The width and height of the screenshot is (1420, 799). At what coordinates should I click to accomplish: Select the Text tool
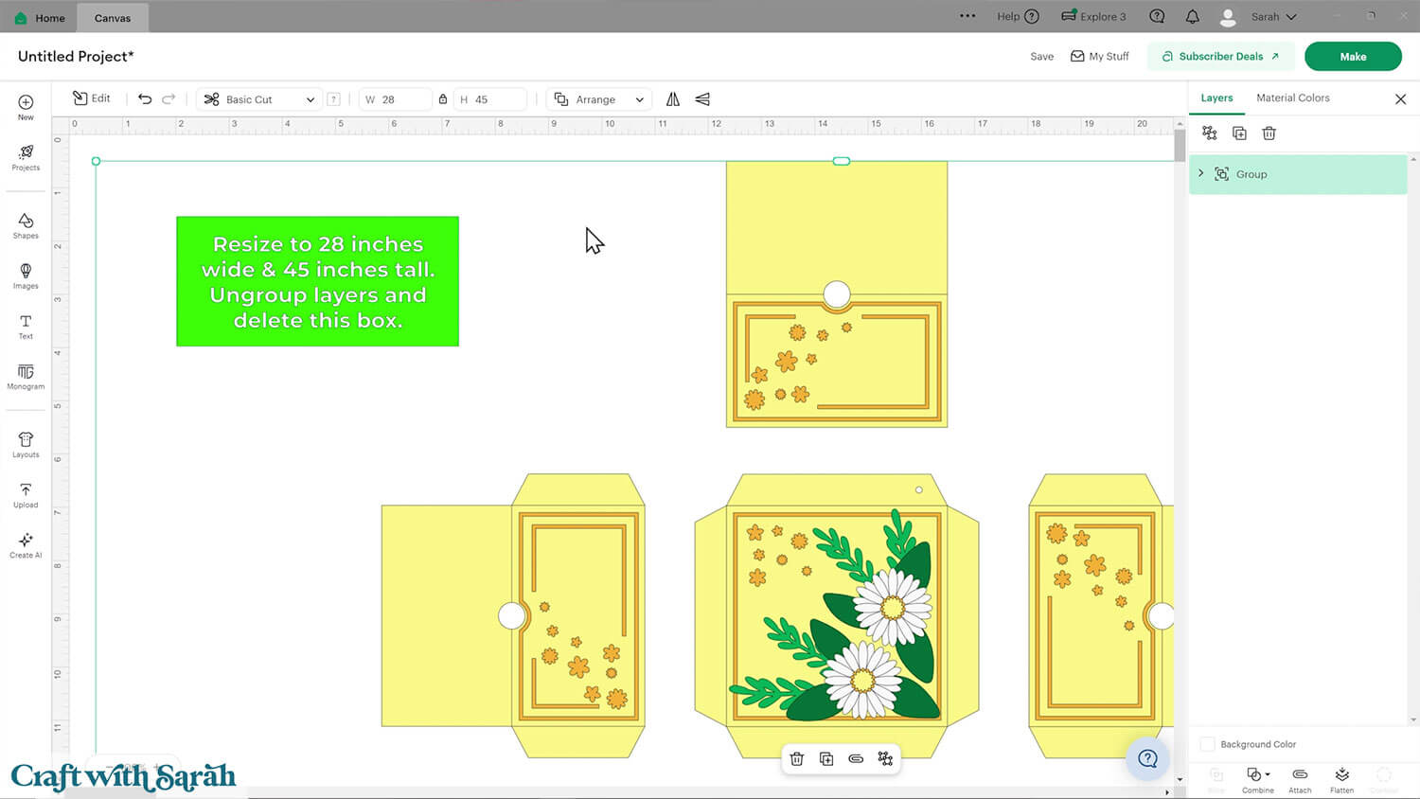(26, 327)
